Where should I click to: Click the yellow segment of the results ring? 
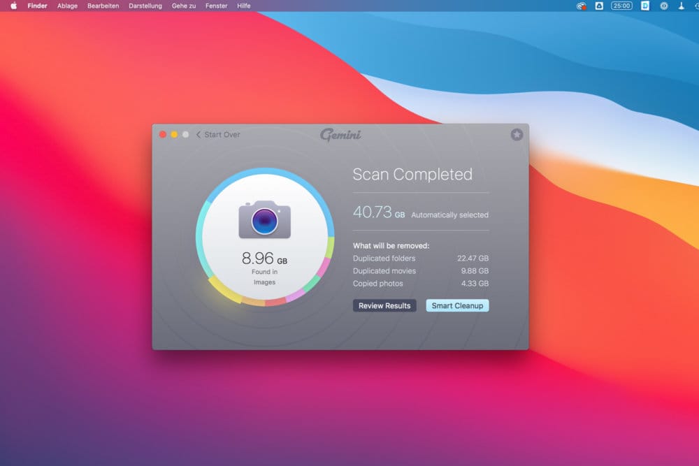coord(224,291)
